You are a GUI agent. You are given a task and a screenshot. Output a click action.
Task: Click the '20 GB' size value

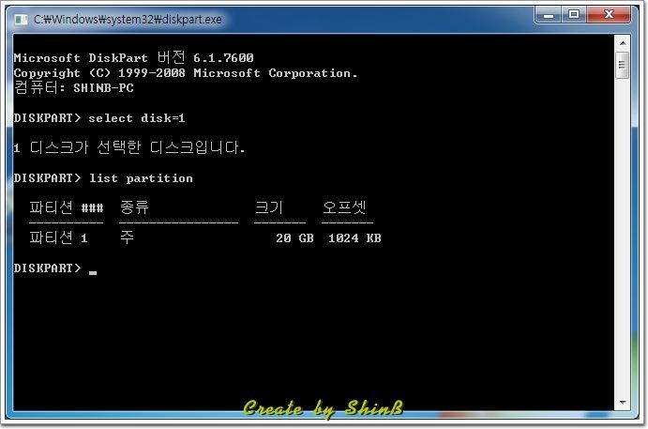pyautogui.click(x=294, y=237)
